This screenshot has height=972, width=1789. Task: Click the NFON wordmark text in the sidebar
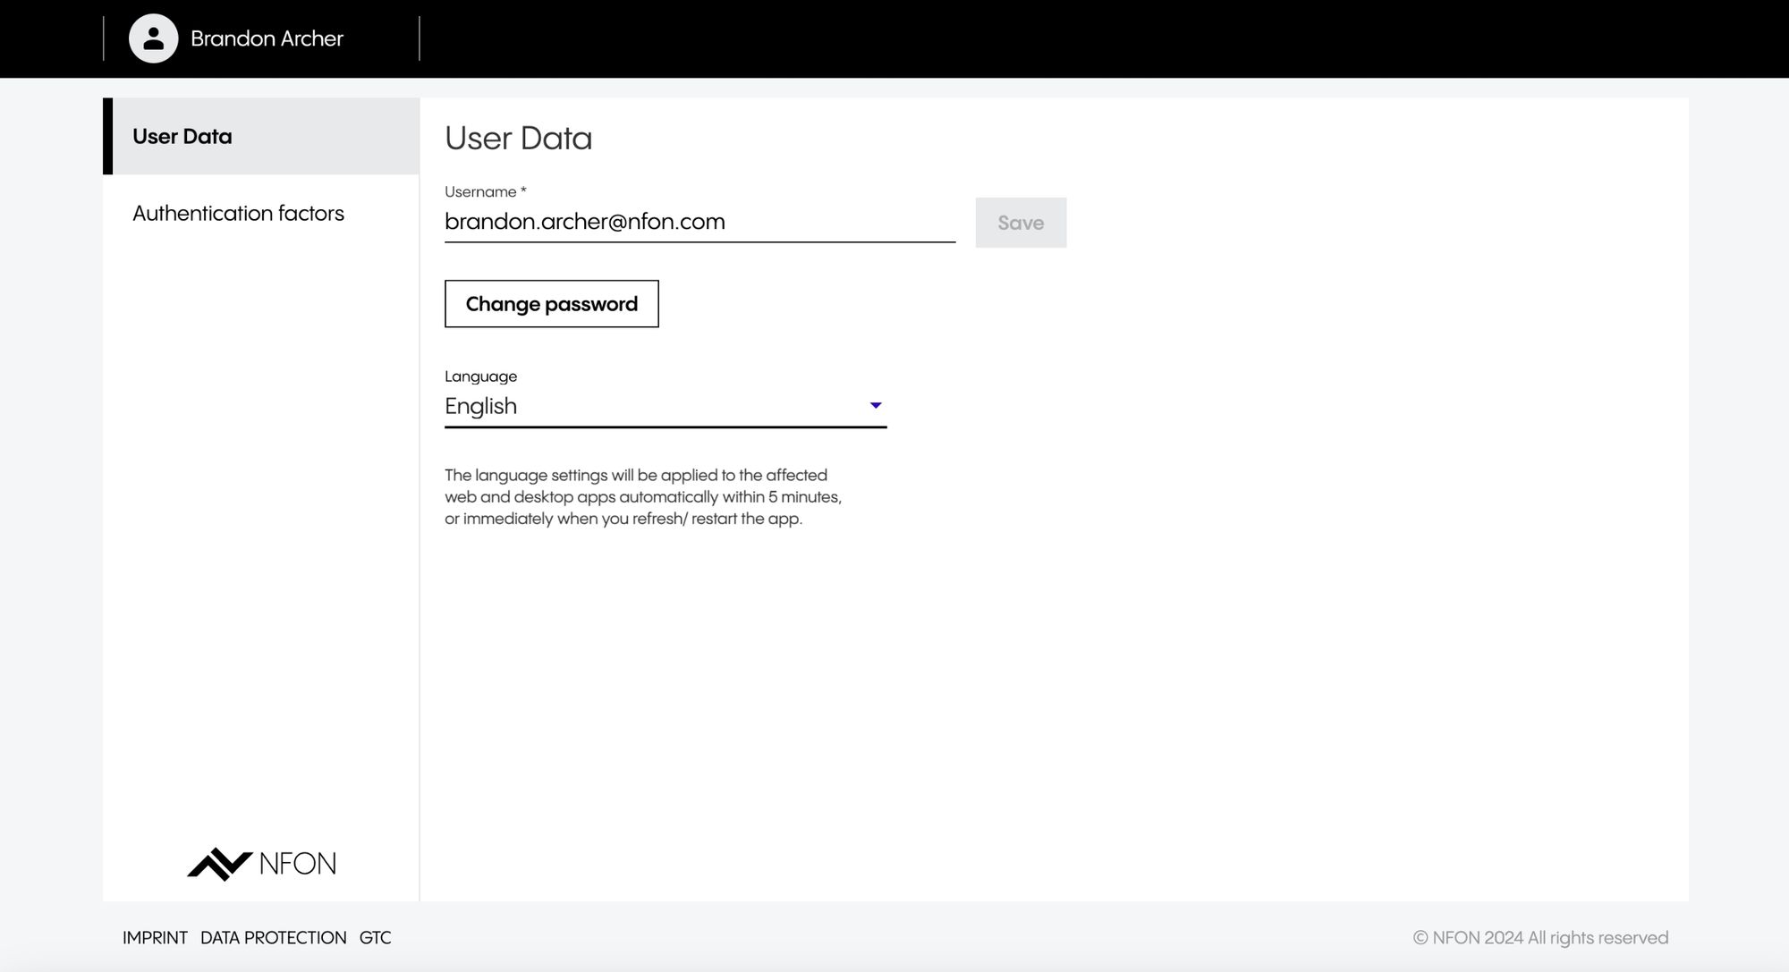(x=298, y=864)
